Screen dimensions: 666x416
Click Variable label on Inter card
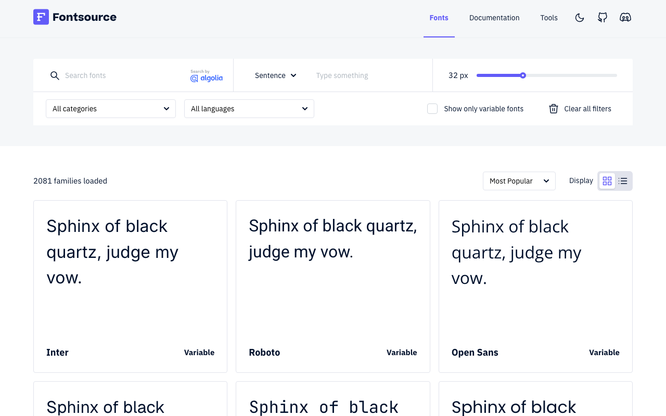(199, 353)
